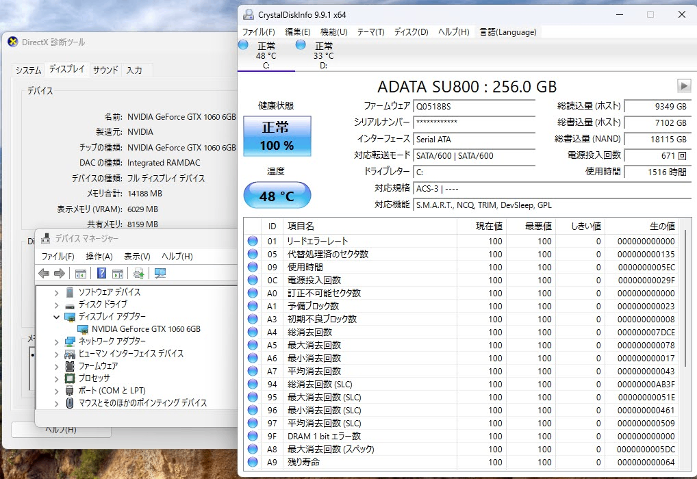Click the update driver gear icon

pyautogui.click(x=139, y=273)
